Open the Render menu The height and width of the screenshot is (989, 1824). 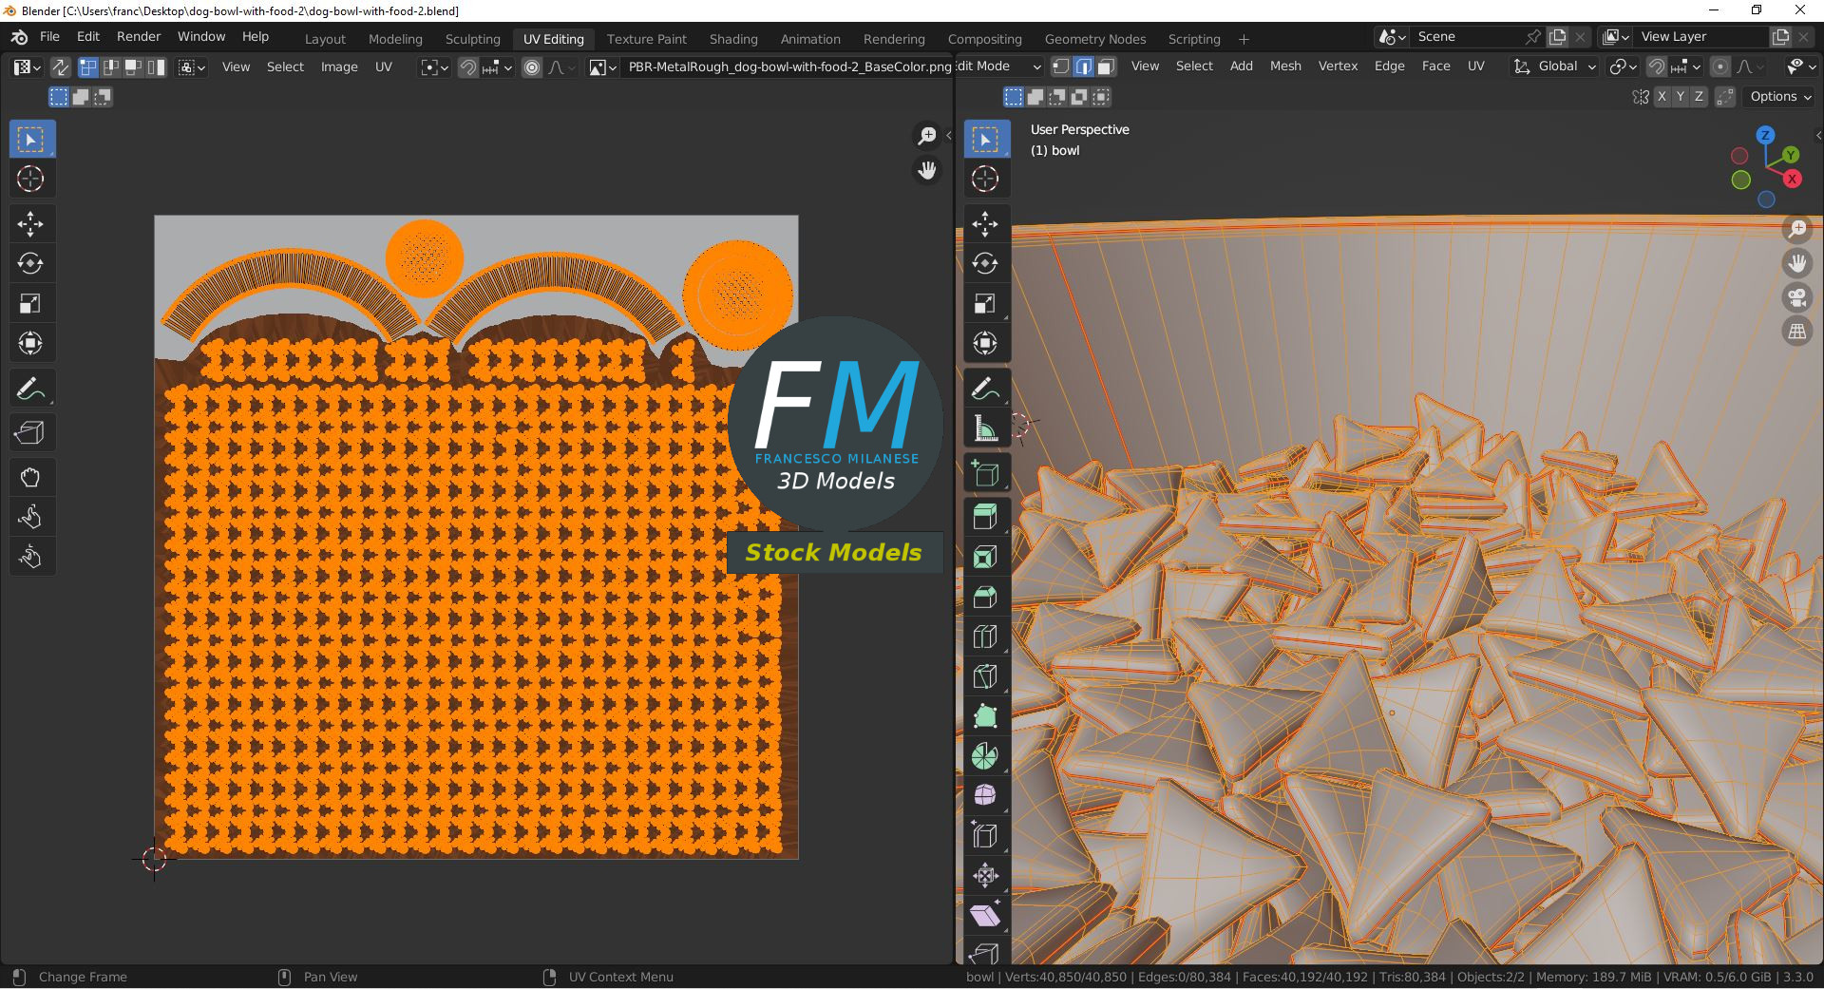tap(139, 36)
